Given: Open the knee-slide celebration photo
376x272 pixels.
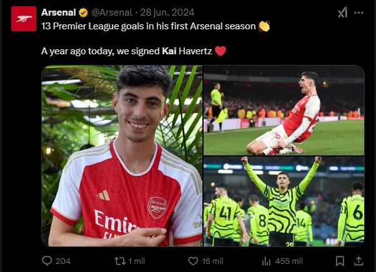Looking at the screenshot, I should point(284,110).
